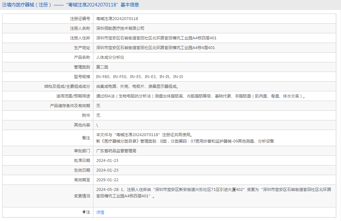Select expiry date 2029-01-22

click(x=107, y=180)
